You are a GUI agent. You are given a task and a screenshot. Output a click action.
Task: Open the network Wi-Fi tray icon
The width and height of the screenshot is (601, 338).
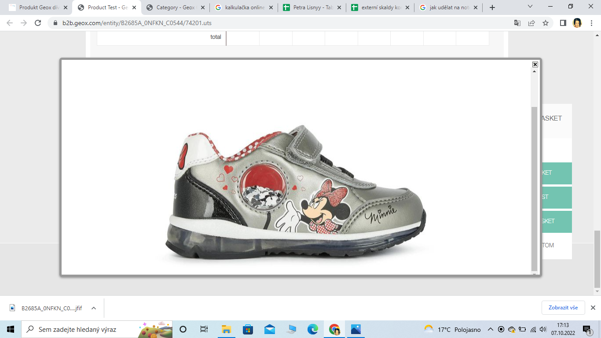pyautogui.click(x=533, y=329)
